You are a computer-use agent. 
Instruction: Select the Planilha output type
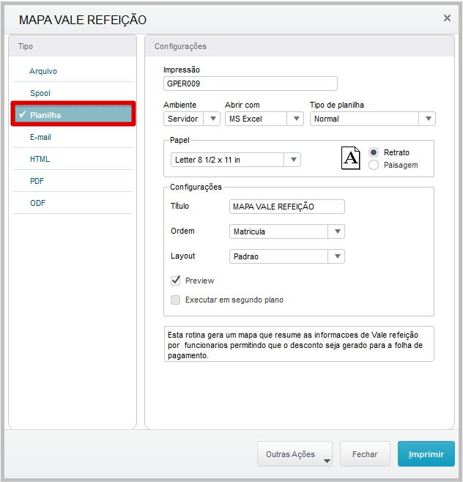(x=73, y=115)
